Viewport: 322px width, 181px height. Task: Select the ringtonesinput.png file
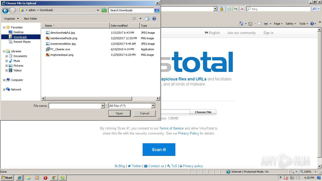[x=62, y=55]
